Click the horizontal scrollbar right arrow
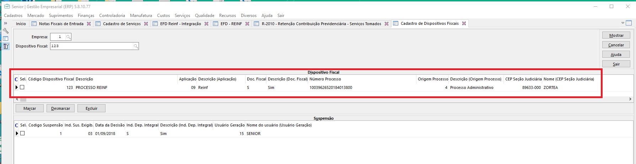The height and width of the screenshot is (164, 636). pos(630,99)
